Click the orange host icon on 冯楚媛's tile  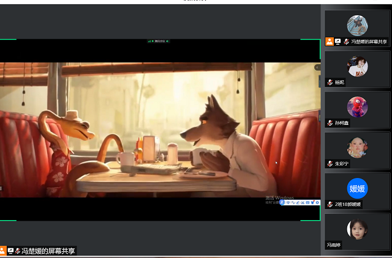[x=330, y=42]
